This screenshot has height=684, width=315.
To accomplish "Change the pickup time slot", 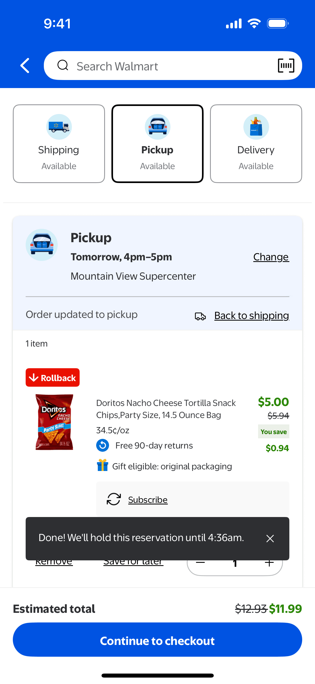I will tap(271, 257).
